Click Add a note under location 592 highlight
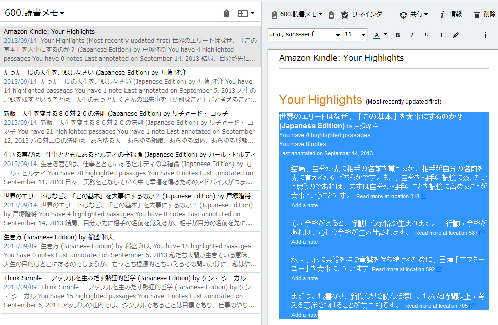This screenshot has width=498, height=325. [x=305, y=278]
